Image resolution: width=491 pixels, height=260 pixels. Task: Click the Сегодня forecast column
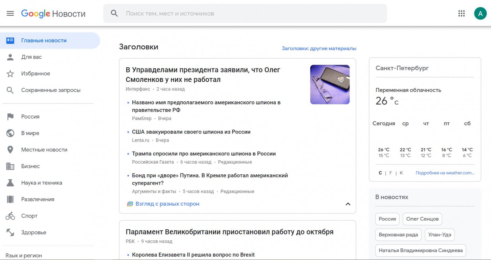384,139
